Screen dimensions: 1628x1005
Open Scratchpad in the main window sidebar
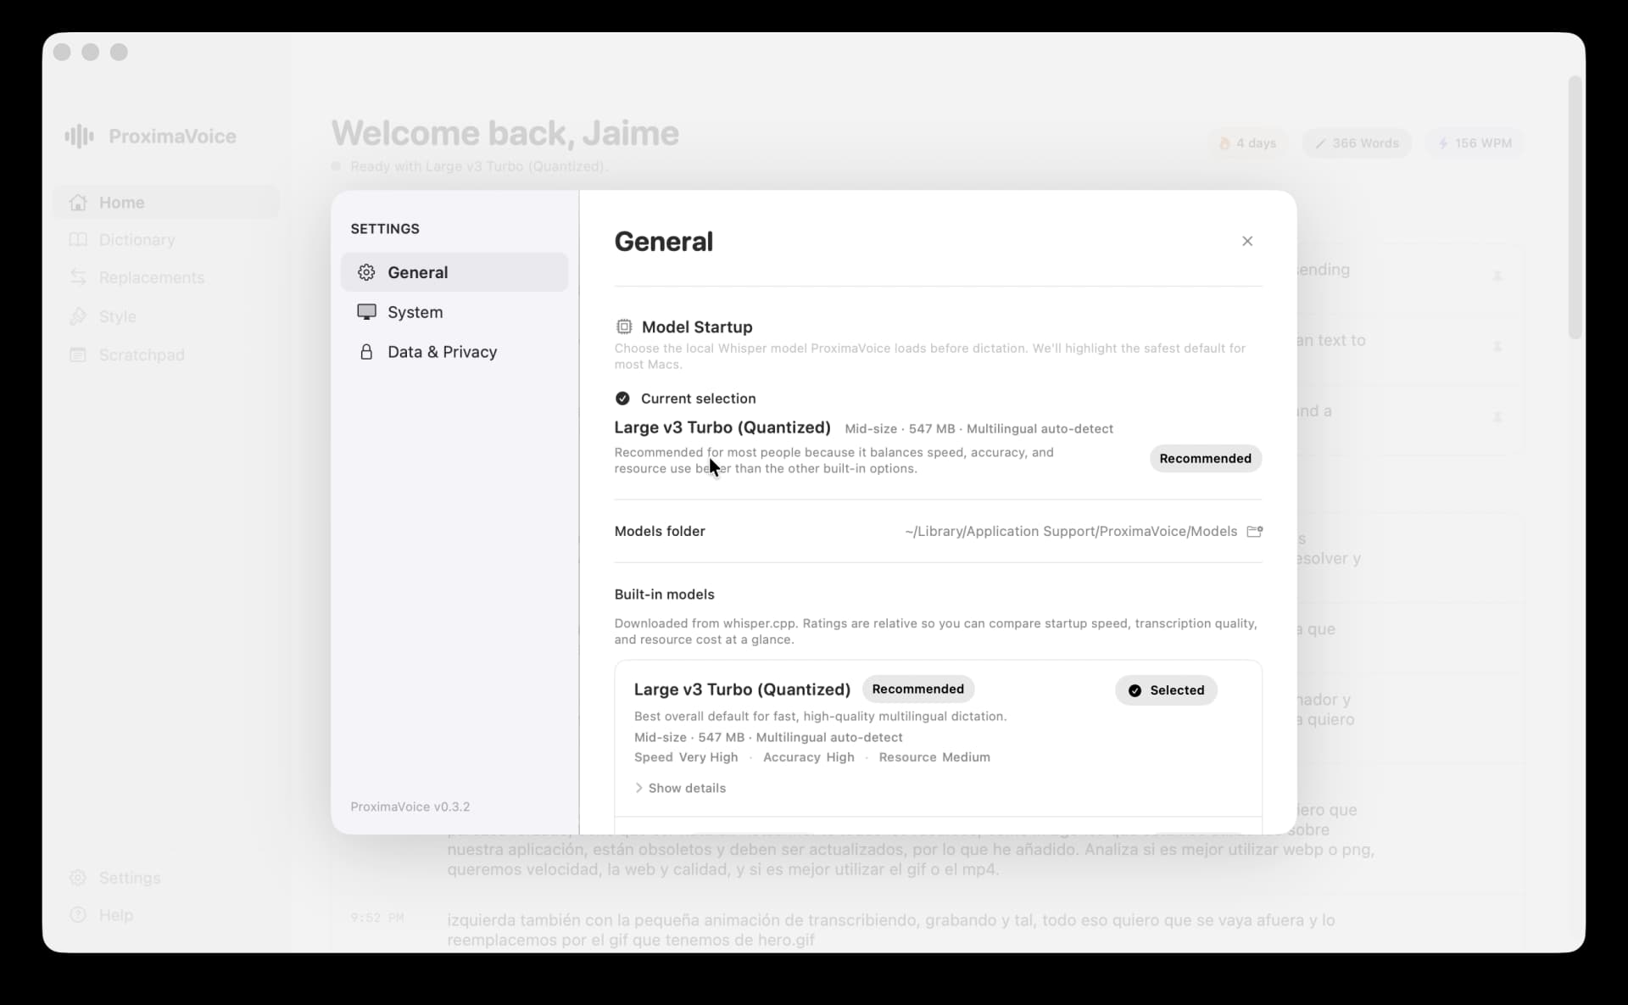tap(166, 355)
